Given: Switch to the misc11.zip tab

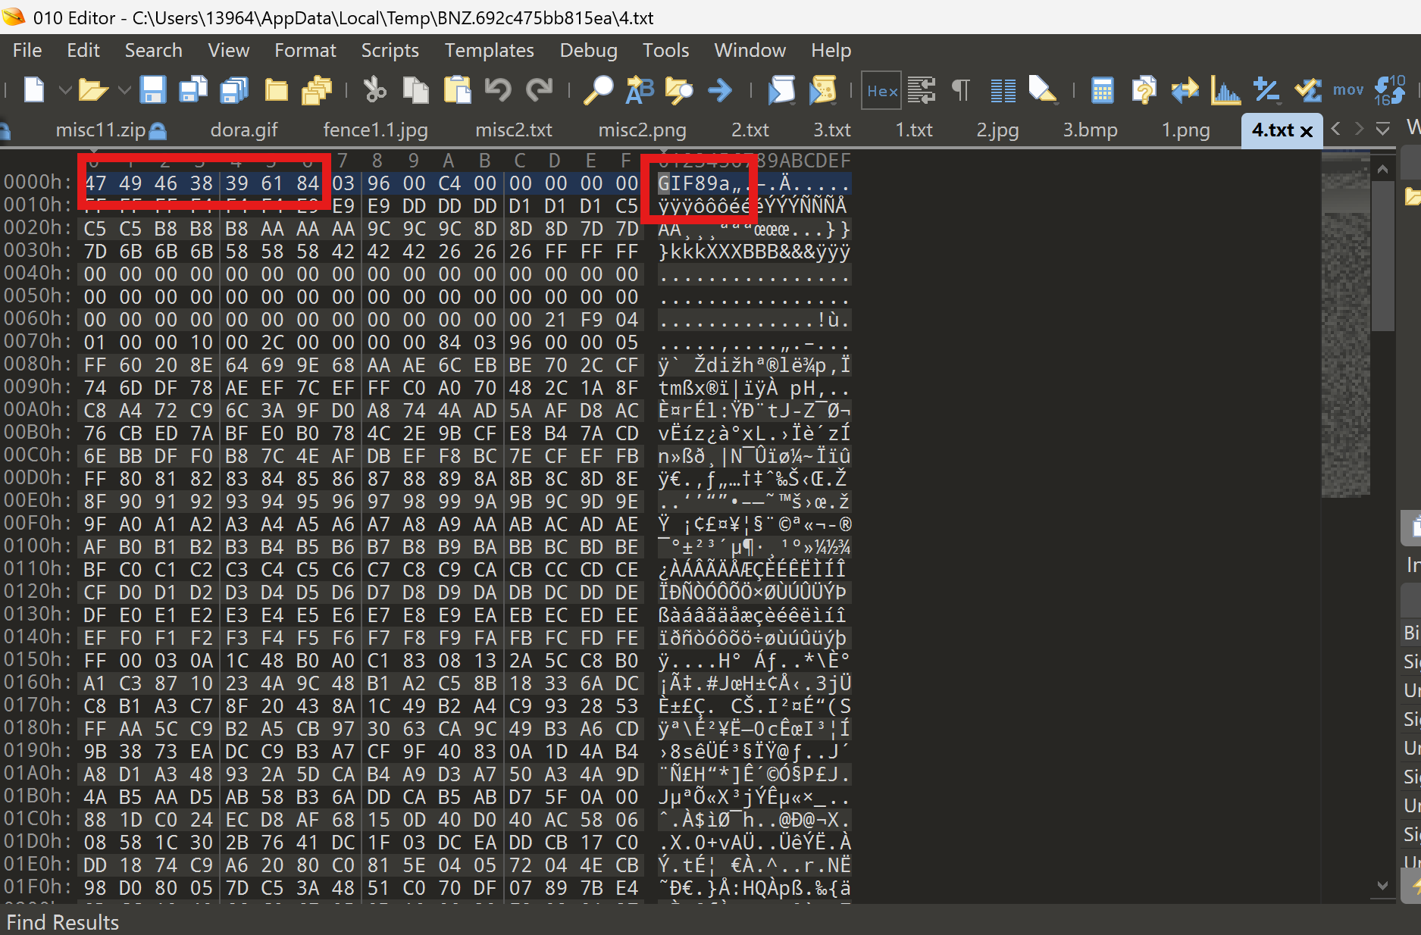Looking at the screenshot, I should tap(100, 130).
